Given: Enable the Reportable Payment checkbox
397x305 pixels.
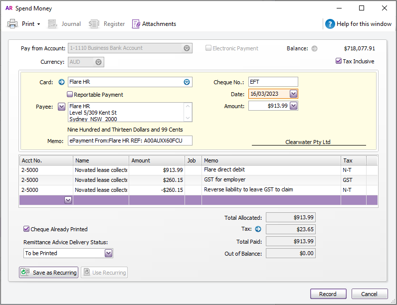Looking at the screenshot, I should tap(70, 95).
